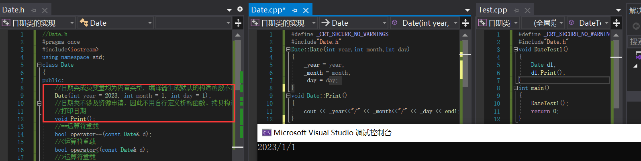This screenshot has width=641, height=161.
Task: Click '_year = year;' line in Date.cpp
Action: pyautogui.click(x=324, y=65)
